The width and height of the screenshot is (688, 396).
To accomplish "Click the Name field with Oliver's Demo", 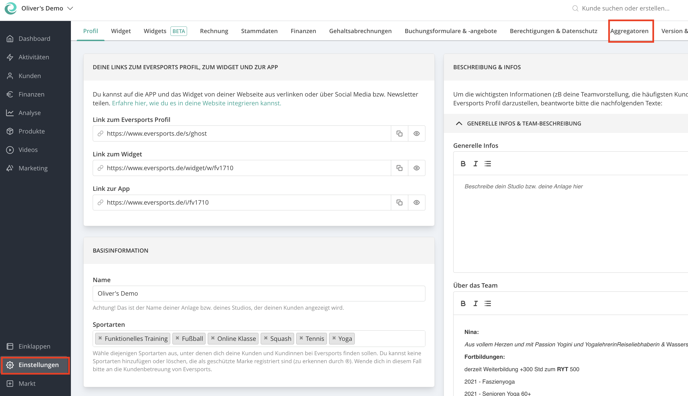I will click(x=259, y=293).
